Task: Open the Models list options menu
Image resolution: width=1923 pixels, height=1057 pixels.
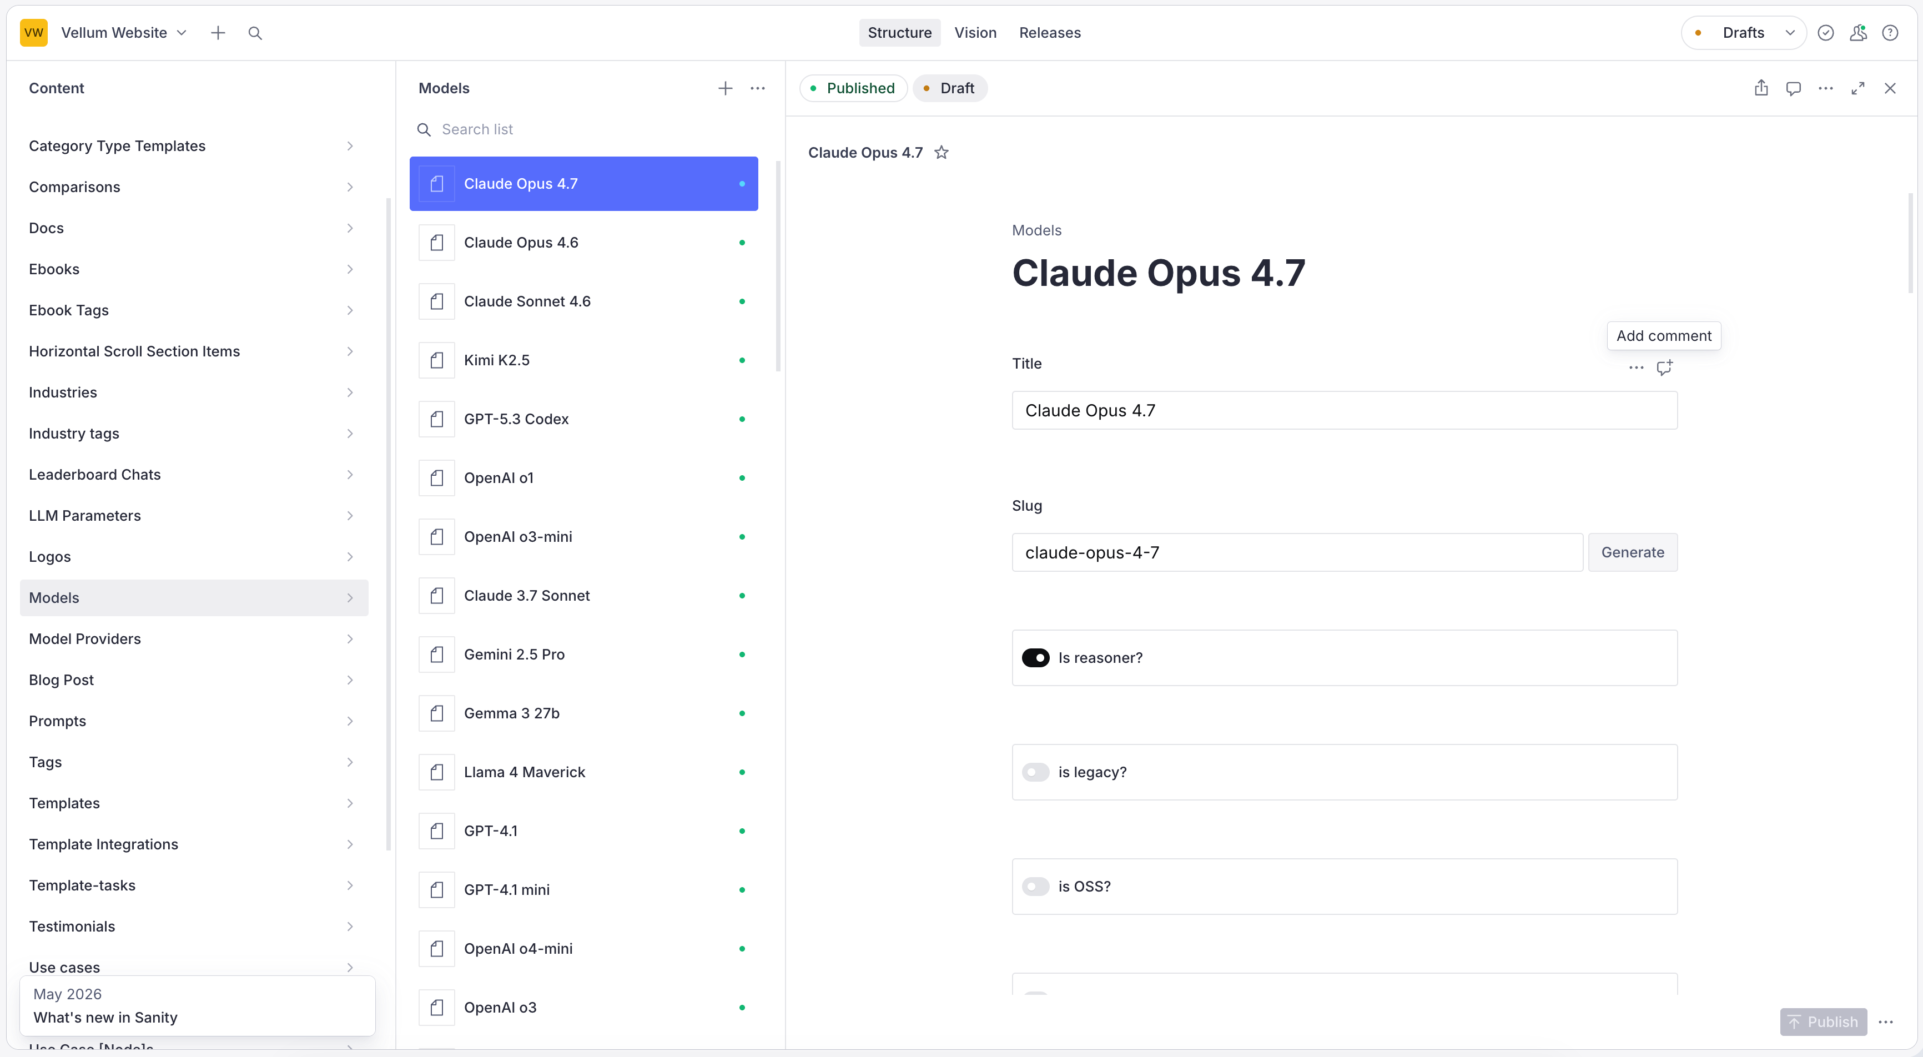Action: pyautogui.click(x=758, y=88)
